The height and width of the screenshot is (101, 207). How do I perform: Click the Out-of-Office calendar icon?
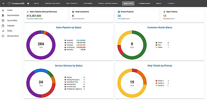3,21
